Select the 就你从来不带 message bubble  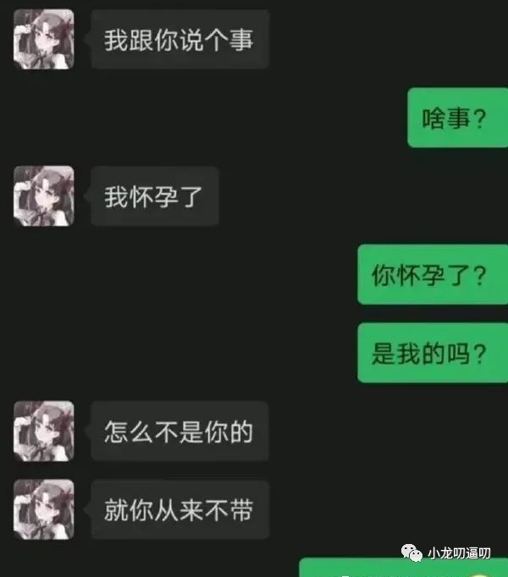coord(180,509)
